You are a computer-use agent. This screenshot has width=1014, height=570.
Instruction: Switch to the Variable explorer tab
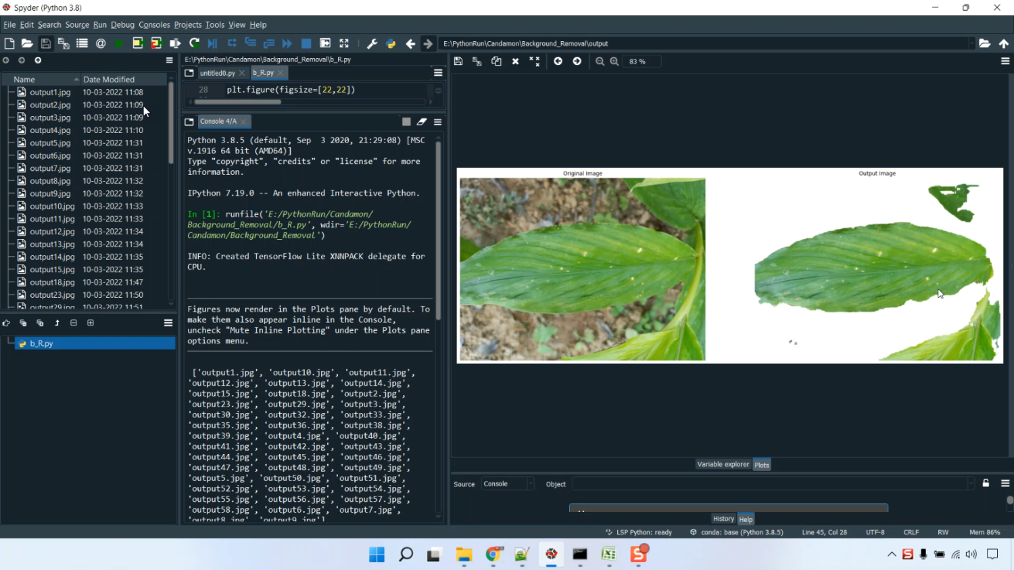723,465
